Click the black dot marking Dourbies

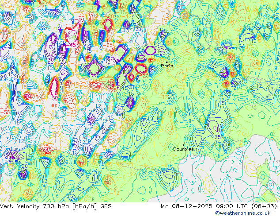[x=183, y=145]
